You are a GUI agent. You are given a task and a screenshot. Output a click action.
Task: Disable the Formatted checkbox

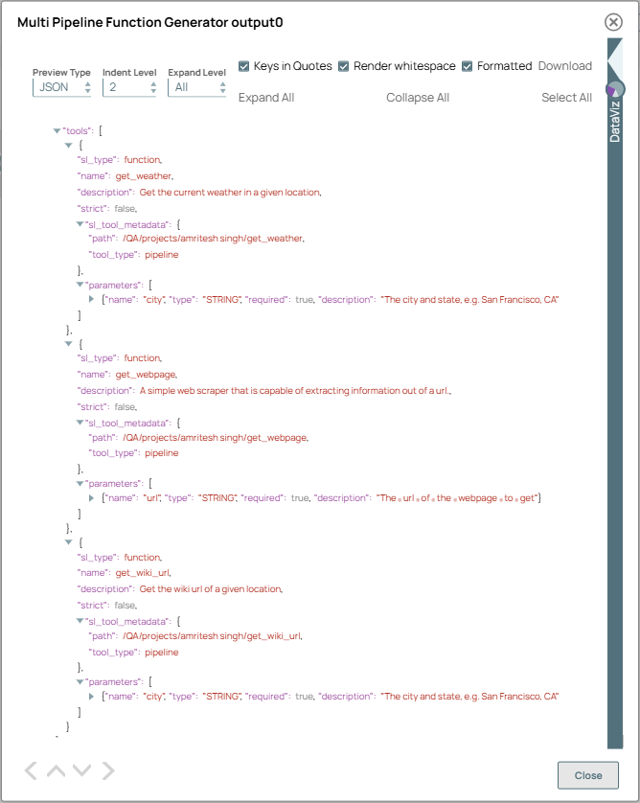[468, 66]
